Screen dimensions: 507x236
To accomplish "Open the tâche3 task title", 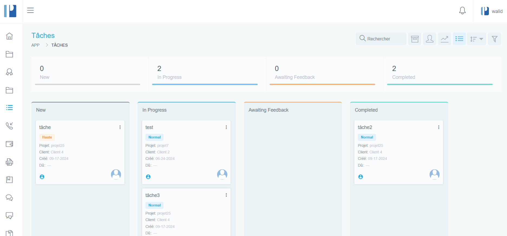I will (x=152, y=195).
